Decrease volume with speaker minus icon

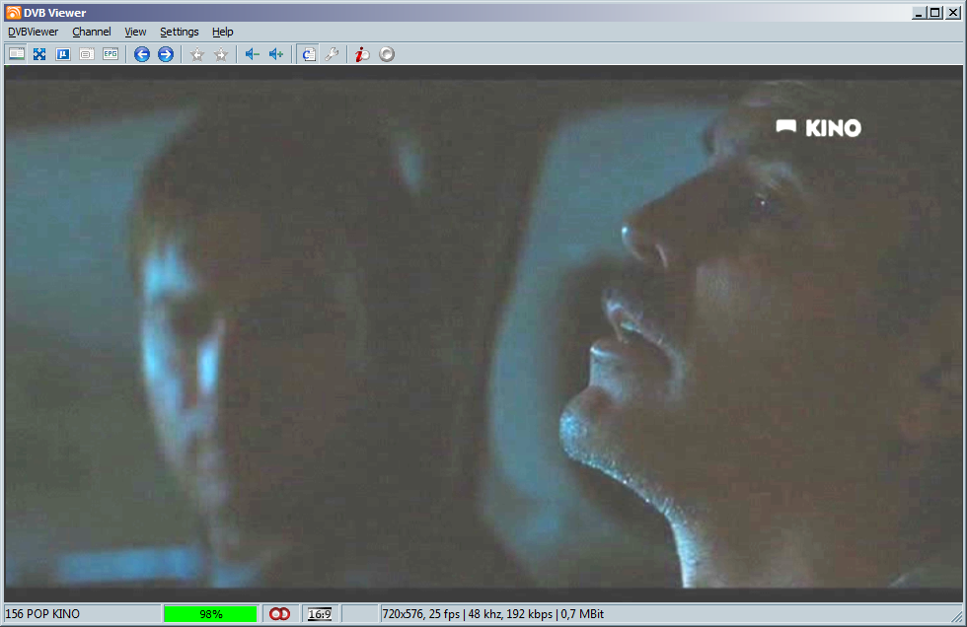(x=253, y=54)
